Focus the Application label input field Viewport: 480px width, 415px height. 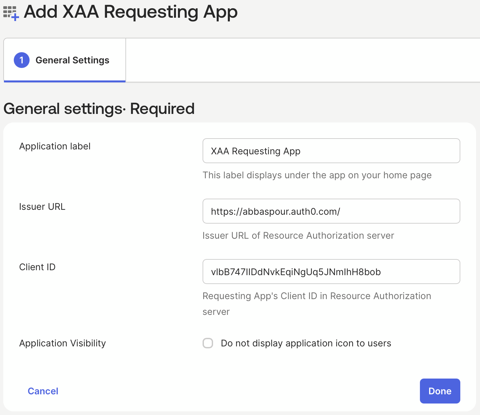point(331,151)
